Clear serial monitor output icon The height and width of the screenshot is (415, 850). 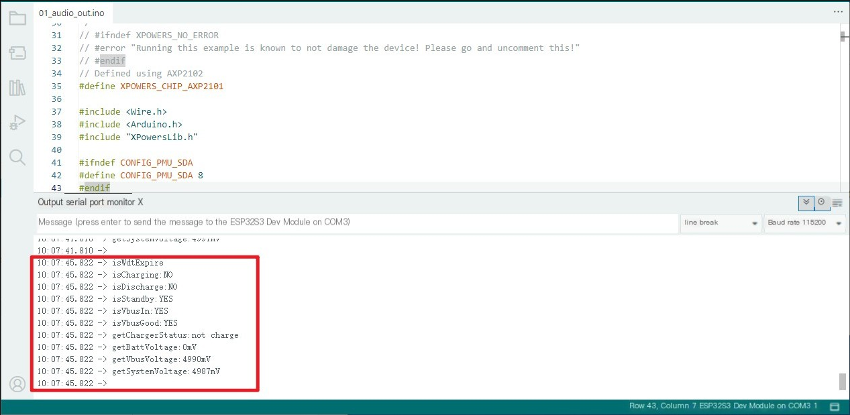tap(837, 202)
